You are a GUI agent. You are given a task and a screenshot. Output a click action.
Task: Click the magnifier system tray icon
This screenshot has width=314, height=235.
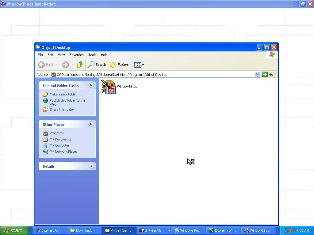[x=292, y=230]
